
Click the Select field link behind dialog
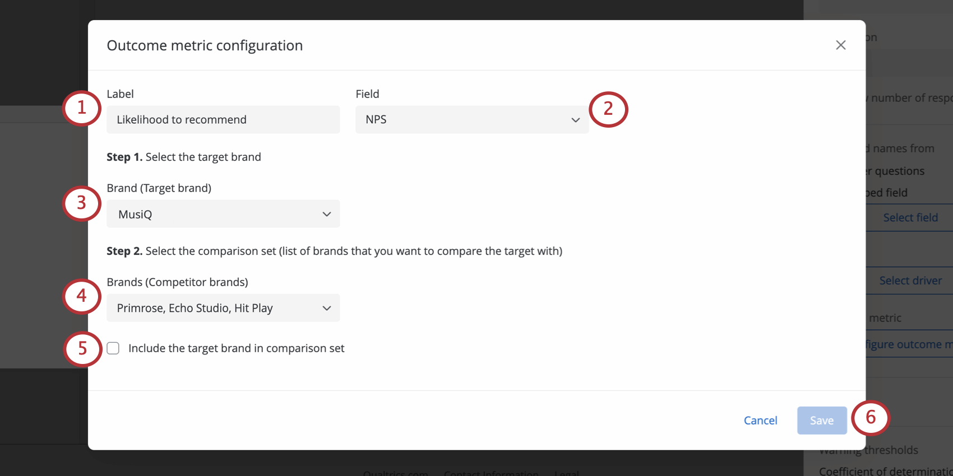[910, 217]
